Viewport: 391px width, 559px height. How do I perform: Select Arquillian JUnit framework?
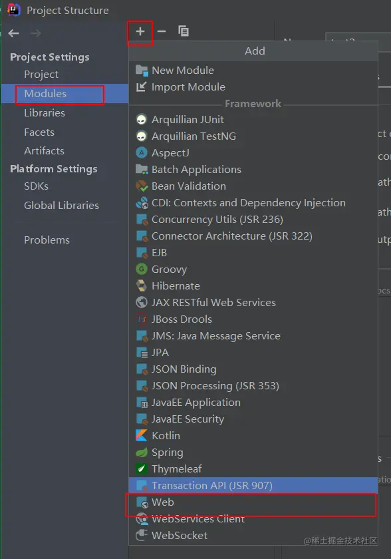click(x=253, y=119)
